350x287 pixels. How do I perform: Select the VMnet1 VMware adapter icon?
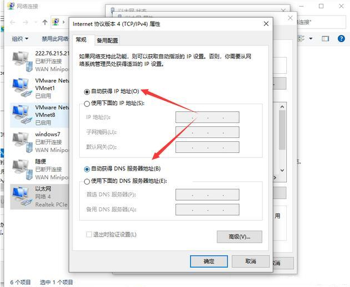pyautogui.click(x=22, y=88)
